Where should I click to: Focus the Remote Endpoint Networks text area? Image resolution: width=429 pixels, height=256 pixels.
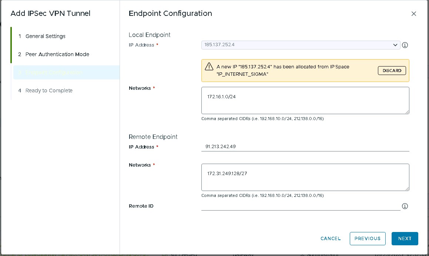point(305,177)
